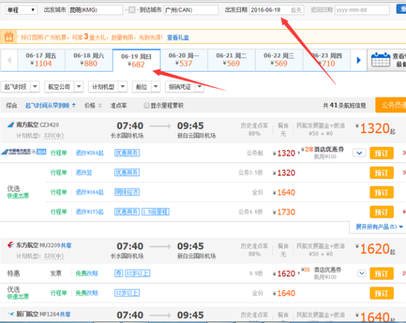Open the 退改签 link on 公务3.5折 row

[x=84, y=172]
